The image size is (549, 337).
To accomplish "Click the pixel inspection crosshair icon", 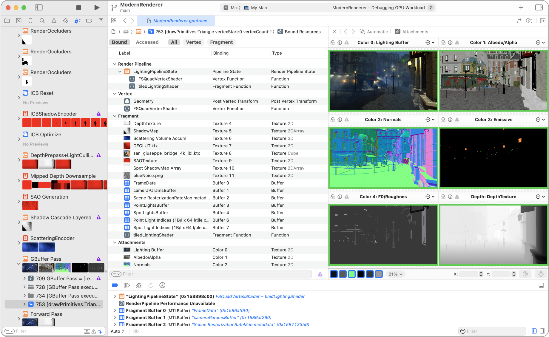I will (x=525, y=274).
